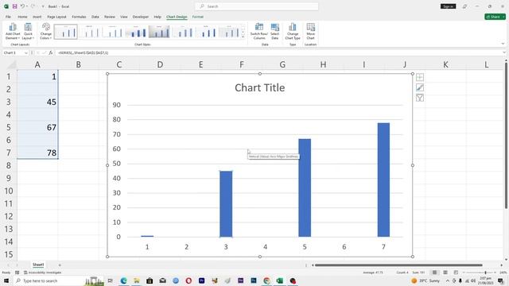Viewport: 509px width, 286px height.
Task: Open the Name Box dropdown
Action: (26, 53)
